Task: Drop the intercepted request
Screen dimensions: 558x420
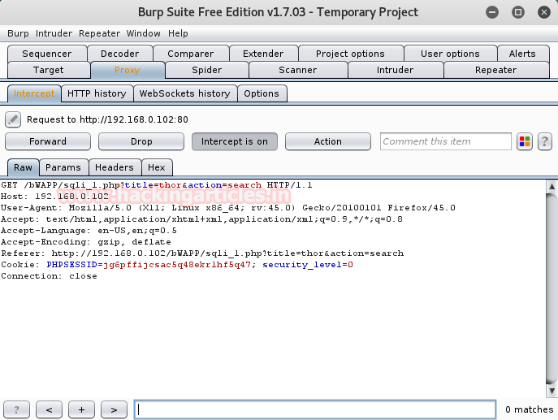Action: [x=141, y=141]
